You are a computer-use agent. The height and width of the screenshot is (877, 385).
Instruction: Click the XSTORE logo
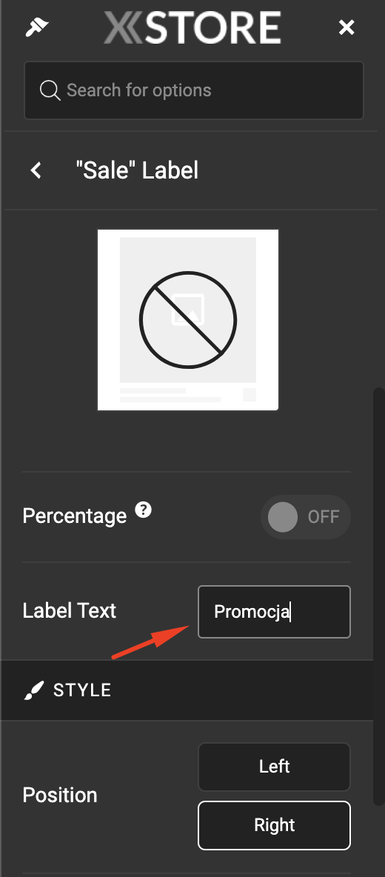192,27
